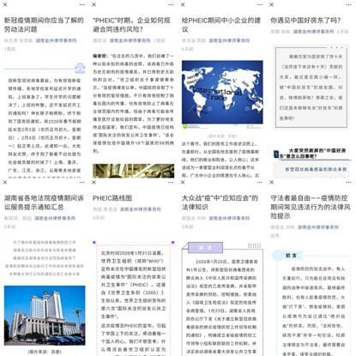
Task: Close the 你遇见中国好房东了吗 article
Action: point(272,4)
